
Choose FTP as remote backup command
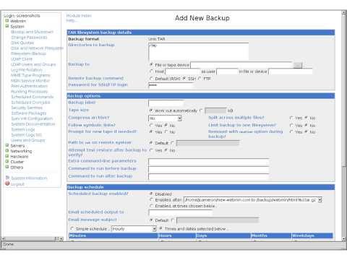(200, 79)
